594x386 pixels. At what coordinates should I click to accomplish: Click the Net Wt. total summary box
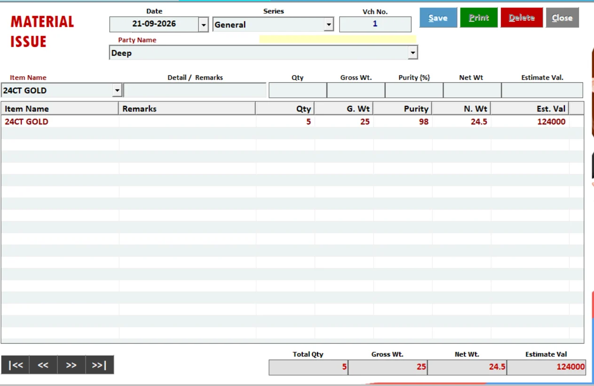pyautogui.click(x=467, y=367)
